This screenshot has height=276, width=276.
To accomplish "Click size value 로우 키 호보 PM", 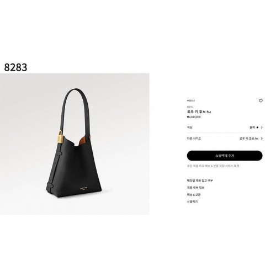I will [x=249, y=139].
